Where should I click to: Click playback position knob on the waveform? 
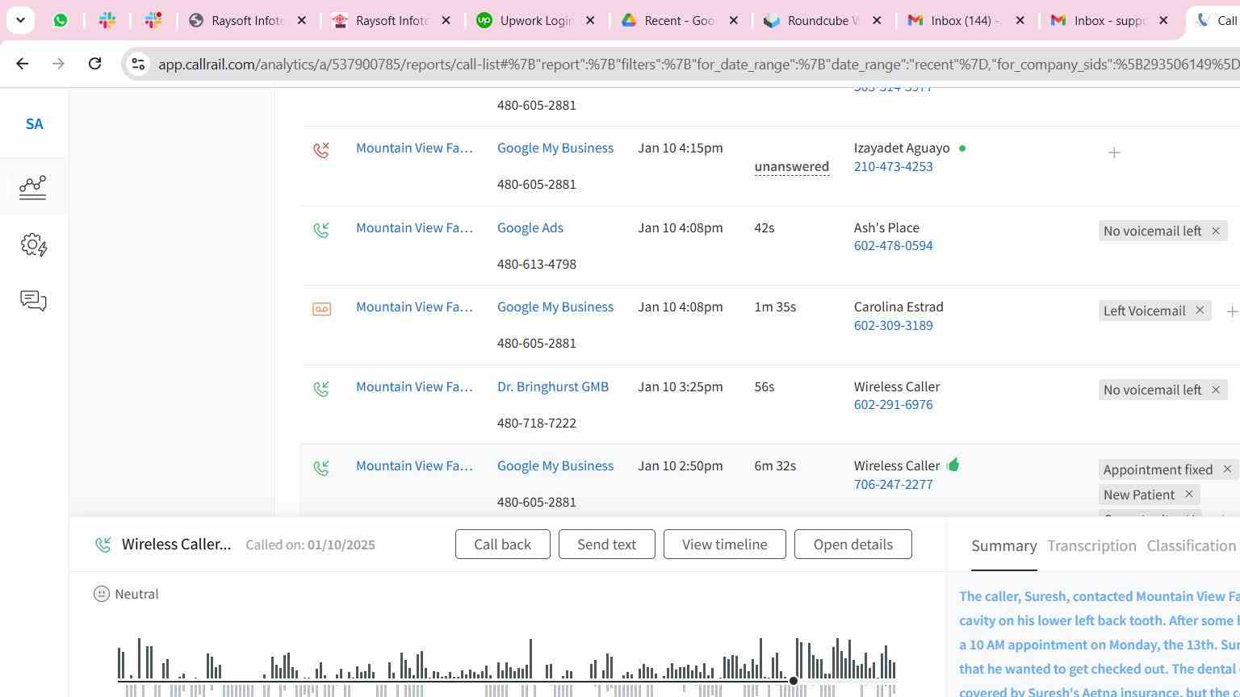pyautogui.click(x=794, y=681)
